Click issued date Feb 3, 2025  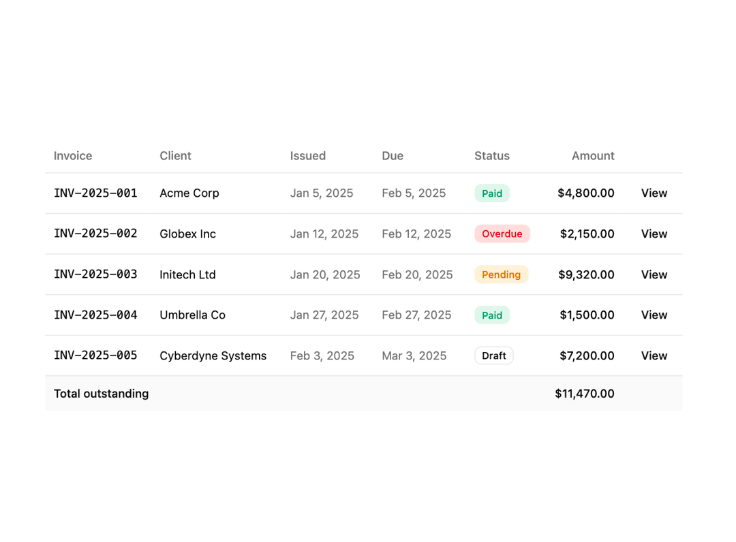[x=322, y=356]
